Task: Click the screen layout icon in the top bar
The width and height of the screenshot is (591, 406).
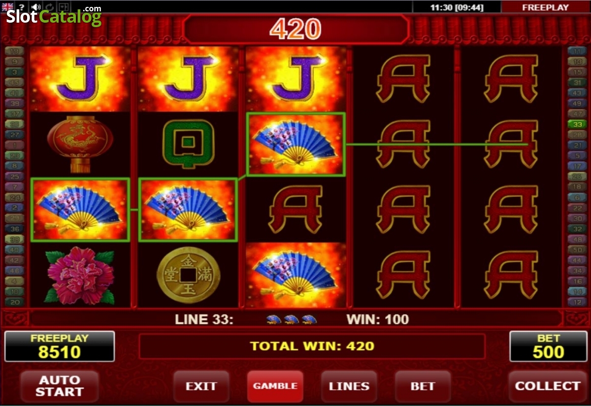Action: point(64,7)
